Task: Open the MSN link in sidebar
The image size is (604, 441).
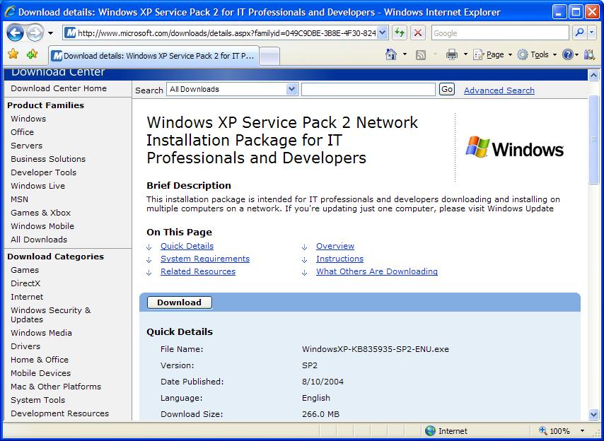Action: point(19,199)
